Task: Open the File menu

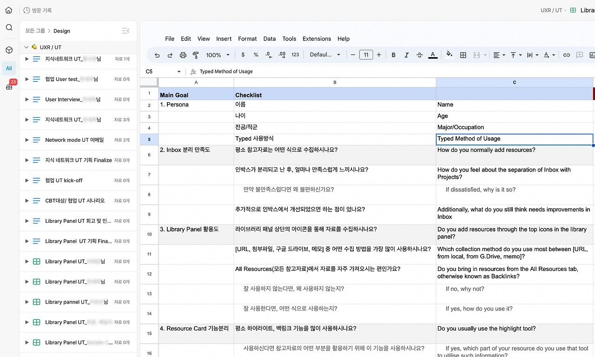Action: click(170, 39)
